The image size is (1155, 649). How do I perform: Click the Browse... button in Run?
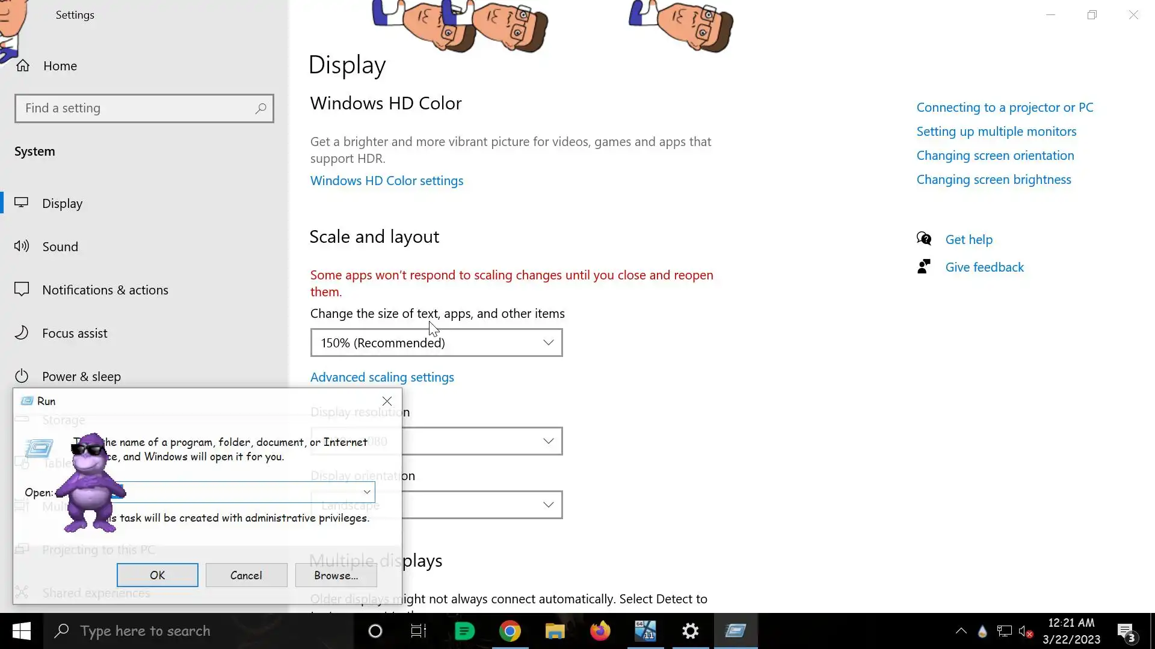(336, 575)
